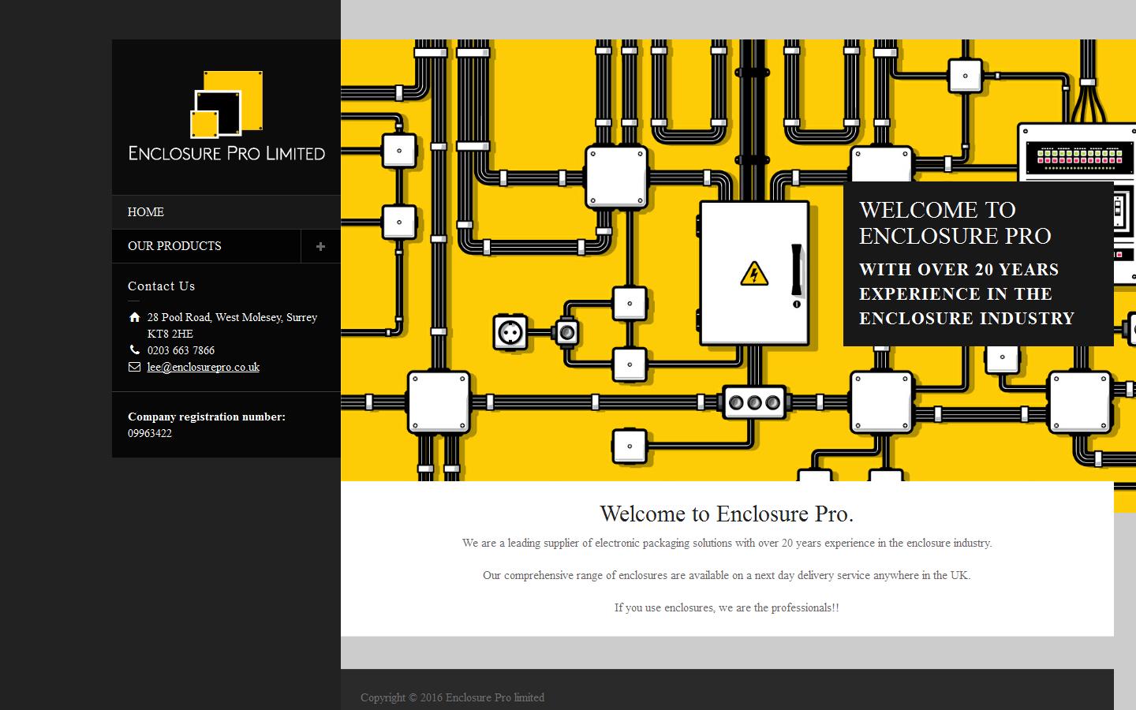1136x710 pixels.
Task: Click the banner caption about 20 years experience
Action: coord(966,293)
